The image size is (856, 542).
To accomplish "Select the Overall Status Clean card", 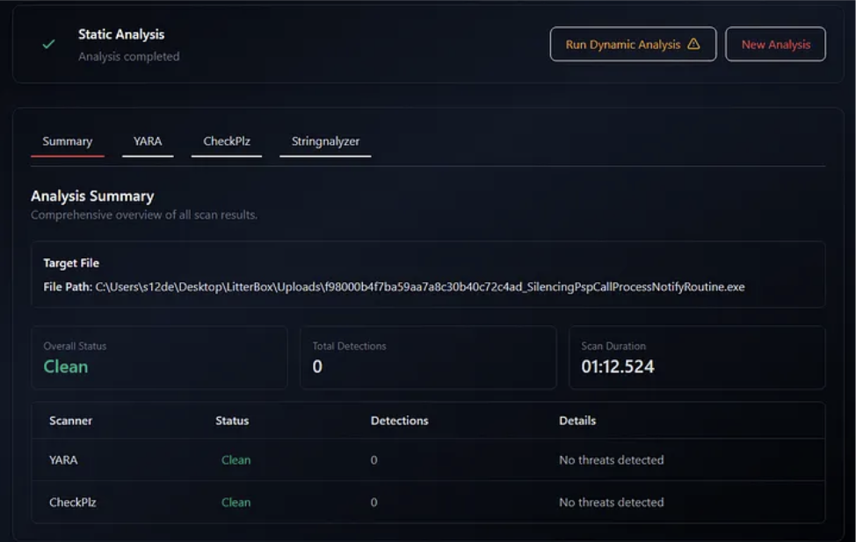I will point(159,358).
